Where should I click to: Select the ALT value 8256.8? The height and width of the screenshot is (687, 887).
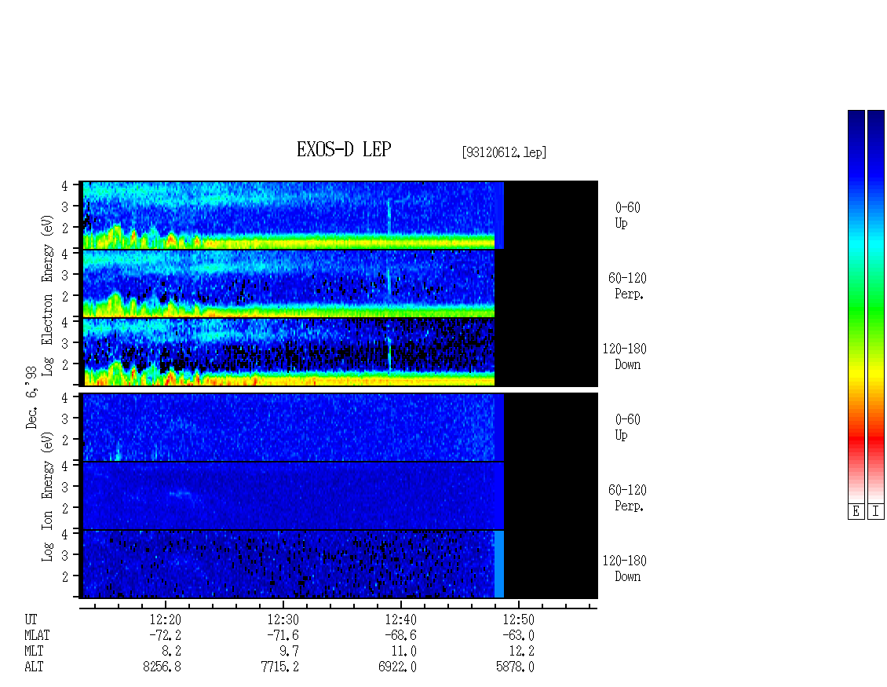click(x=162, y=667)
